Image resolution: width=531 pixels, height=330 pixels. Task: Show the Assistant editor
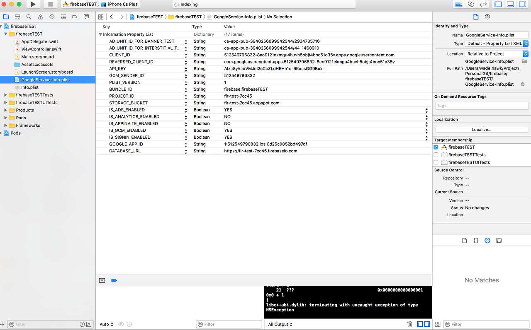pyautogui.click(x=471, y=4)
